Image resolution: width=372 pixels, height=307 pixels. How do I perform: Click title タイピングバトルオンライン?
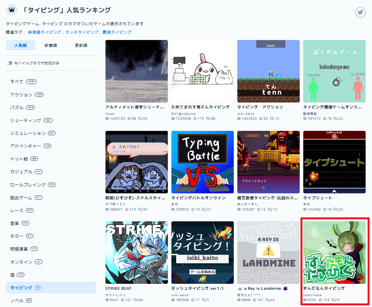tap(198, 198)
